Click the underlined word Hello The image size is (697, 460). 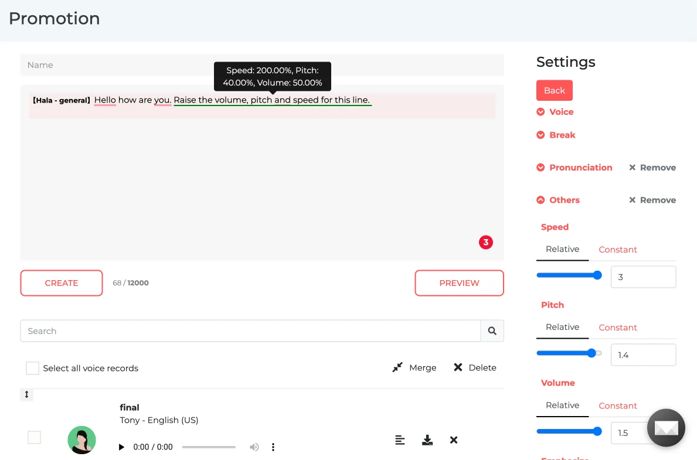(x=105, y=100)
